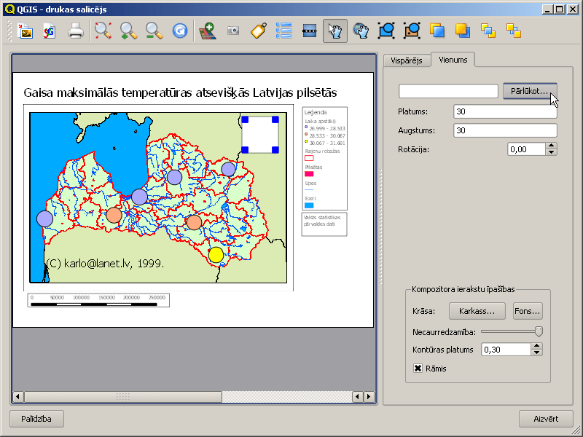The width and height of the screenshot is (583, 437).
Task: Select the Add new map tool
Action: coord(208,31)
